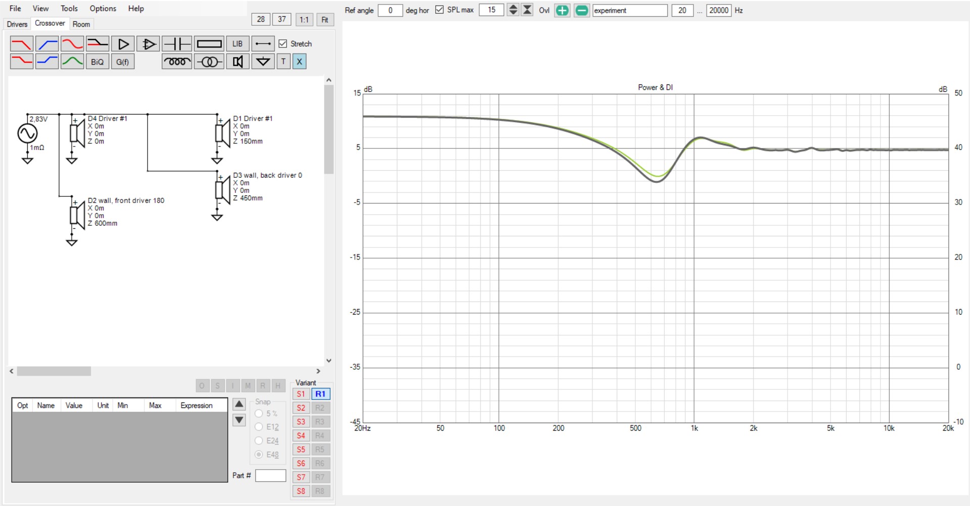
Task: Click the overlay name field containing experiment
Action: point(630,10)
